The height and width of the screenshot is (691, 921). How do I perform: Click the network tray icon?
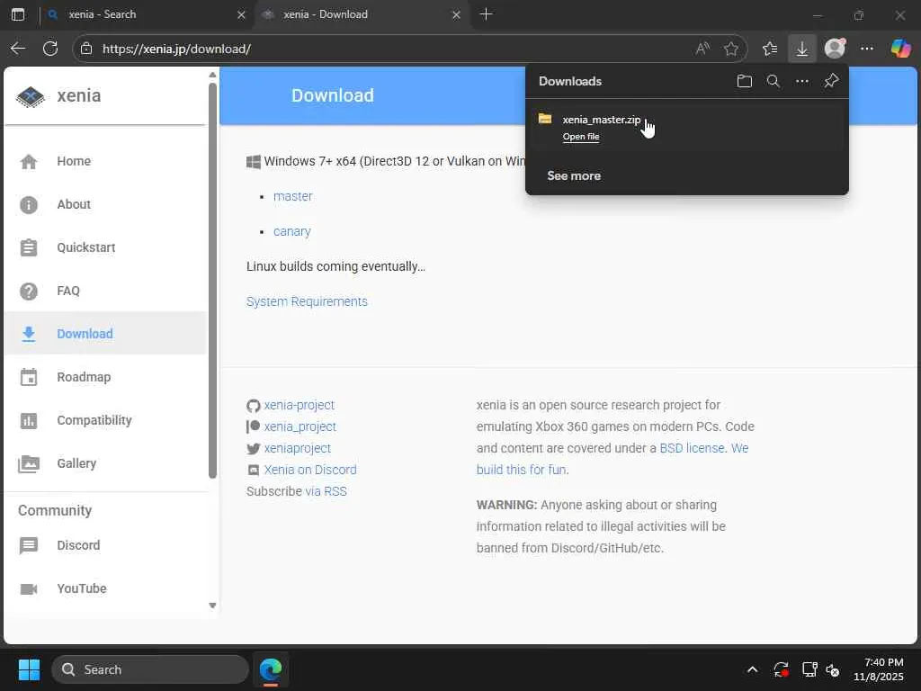pos(809,669)
